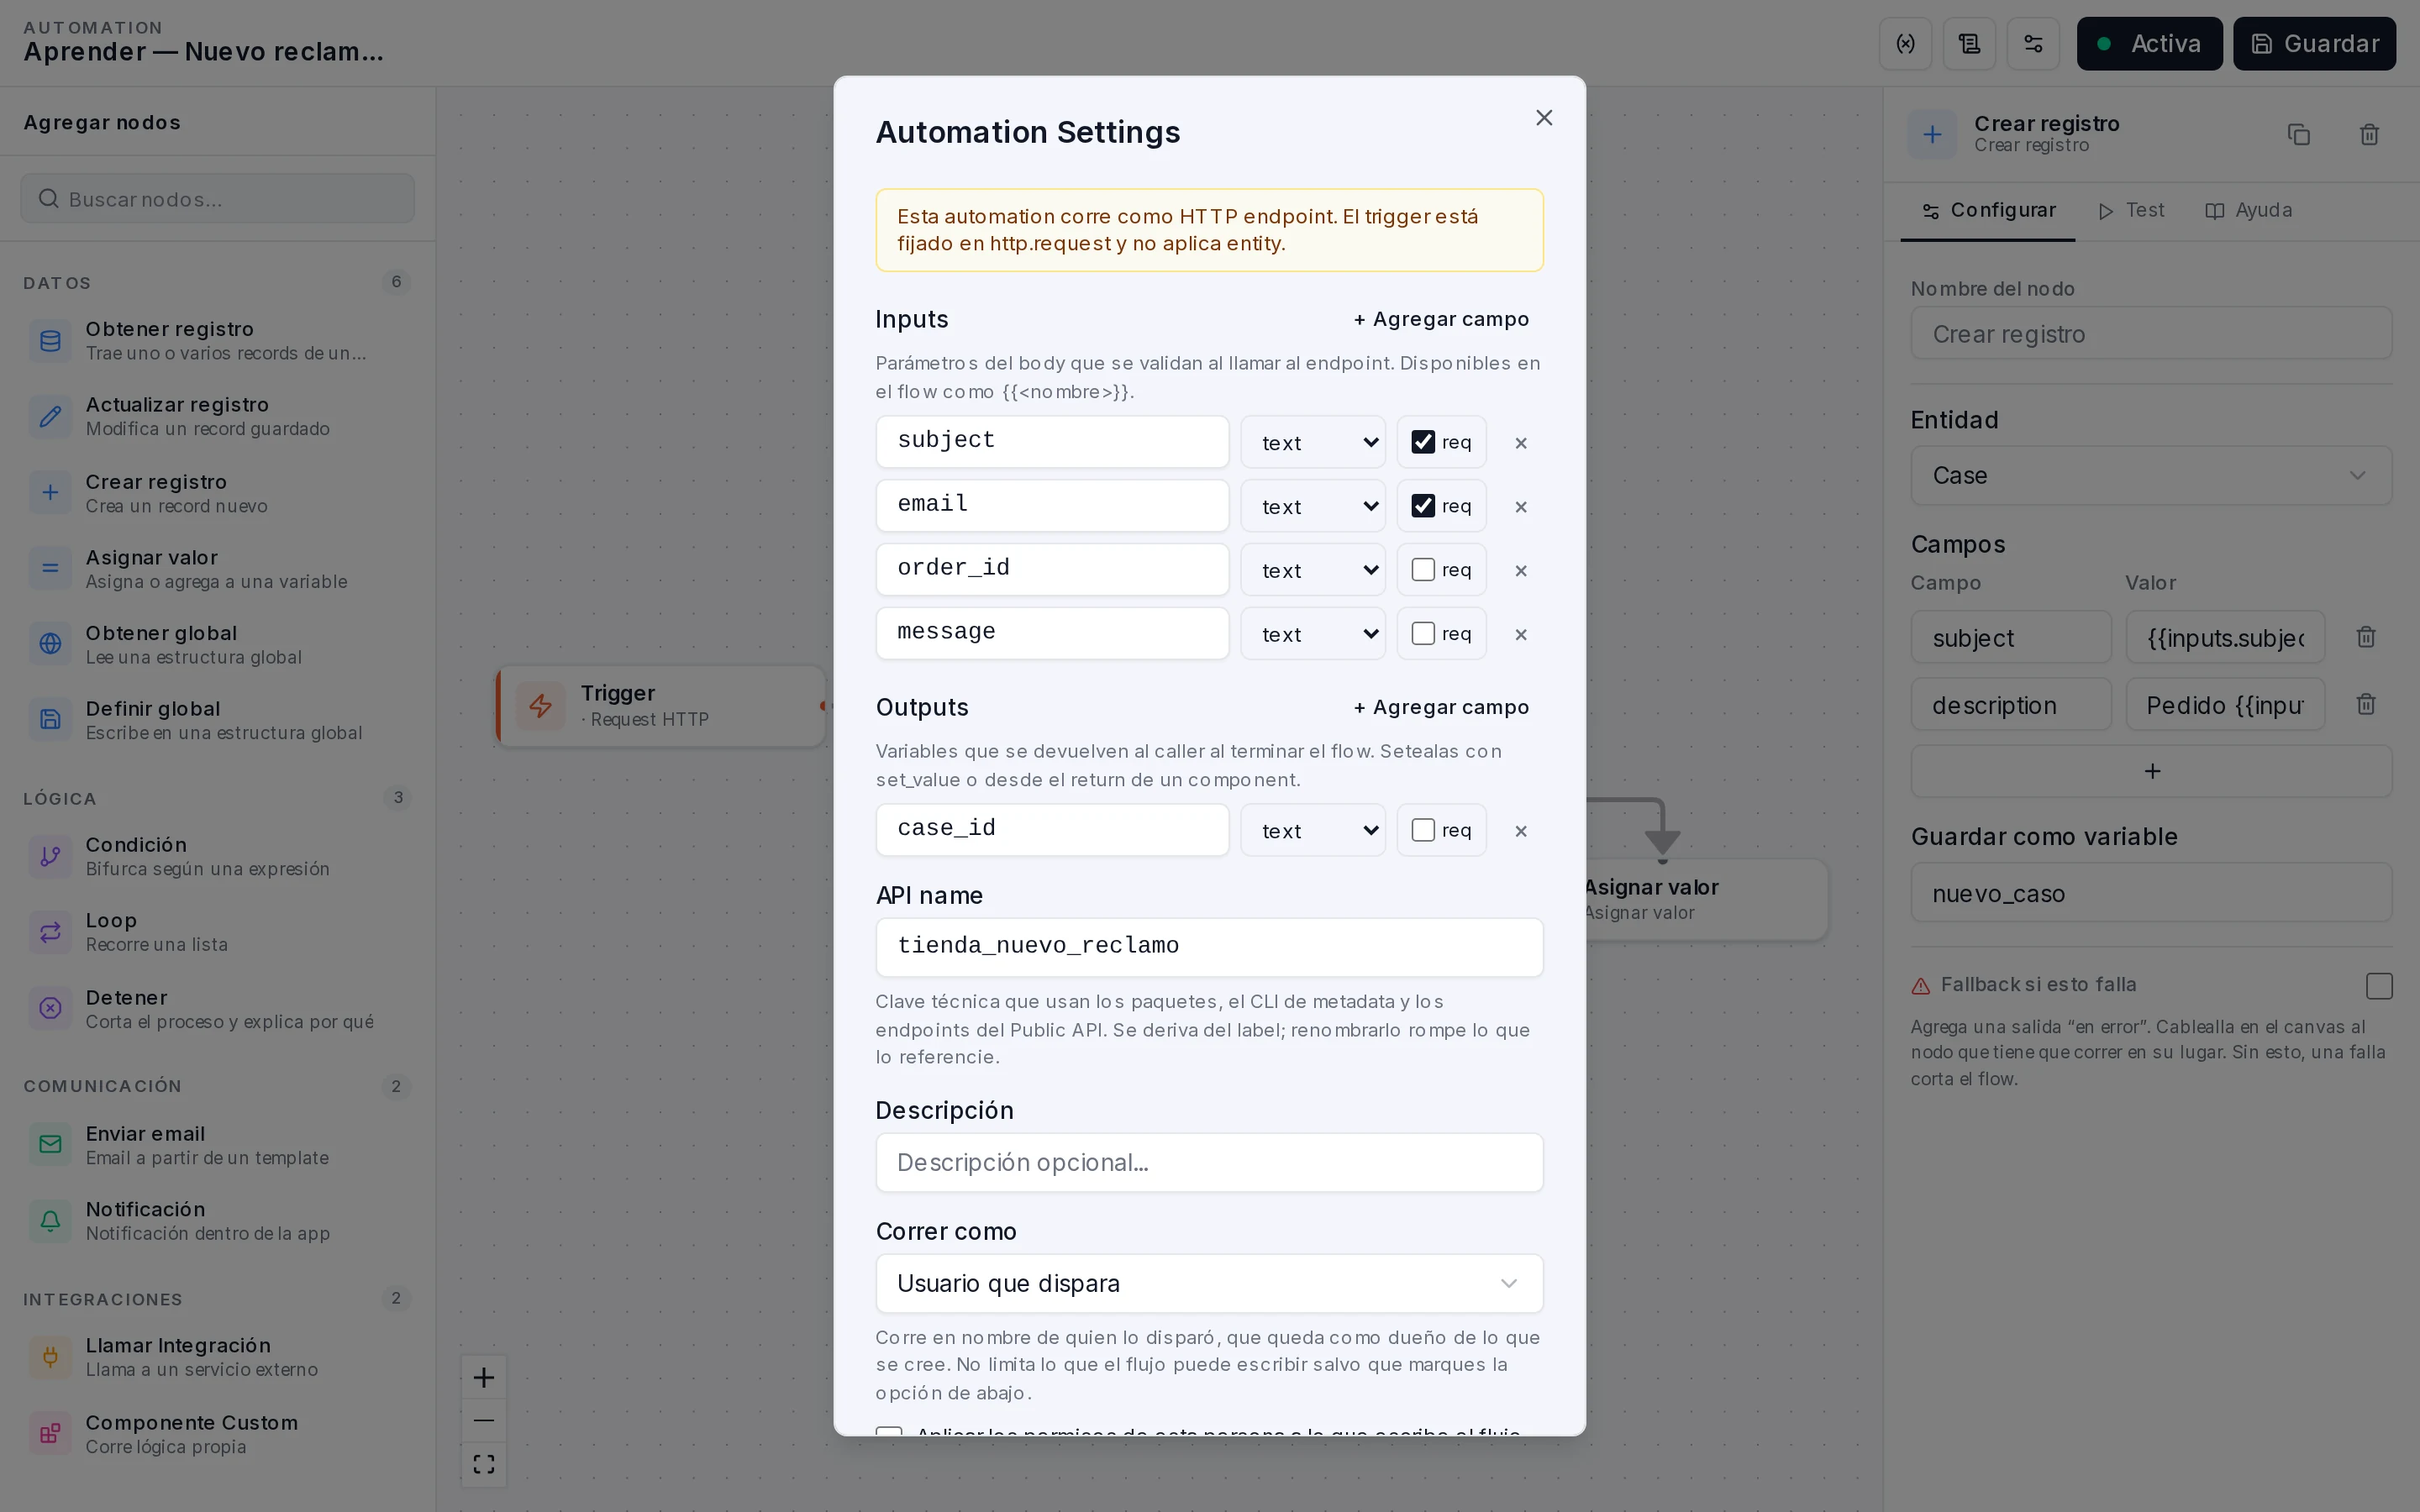
Task: Duplicate the Crear registro node
Action: tap(2299, 134)
